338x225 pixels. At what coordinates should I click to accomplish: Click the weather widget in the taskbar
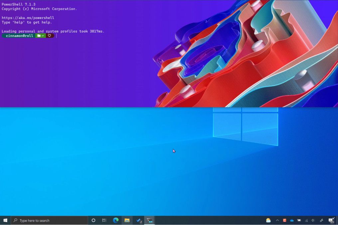click(268, 220)
